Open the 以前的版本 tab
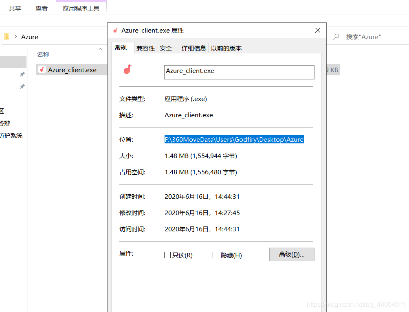 (226, 48)
